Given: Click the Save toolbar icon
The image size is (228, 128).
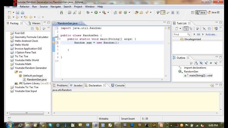Looking at the screenshot, I should pos(17,12).
